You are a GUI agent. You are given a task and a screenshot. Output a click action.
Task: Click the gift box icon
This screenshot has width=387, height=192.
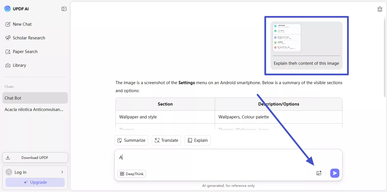[380, 9]
